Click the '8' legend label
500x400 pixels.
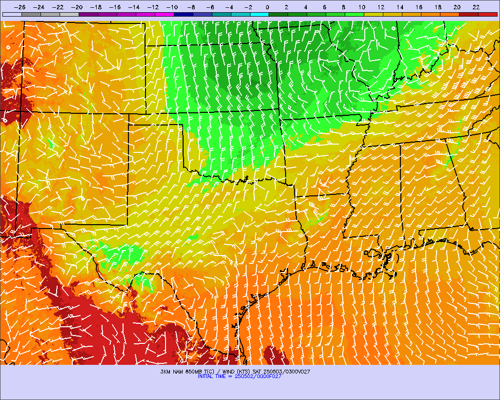click(x=343, y=7)
